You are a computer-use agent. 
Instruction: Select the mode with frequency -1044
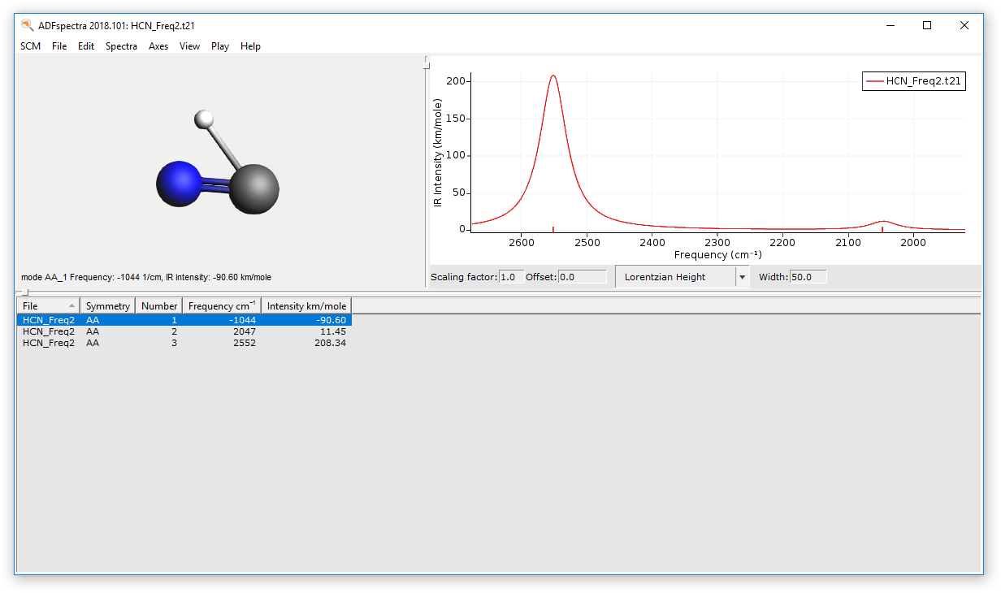coord(184,320)
